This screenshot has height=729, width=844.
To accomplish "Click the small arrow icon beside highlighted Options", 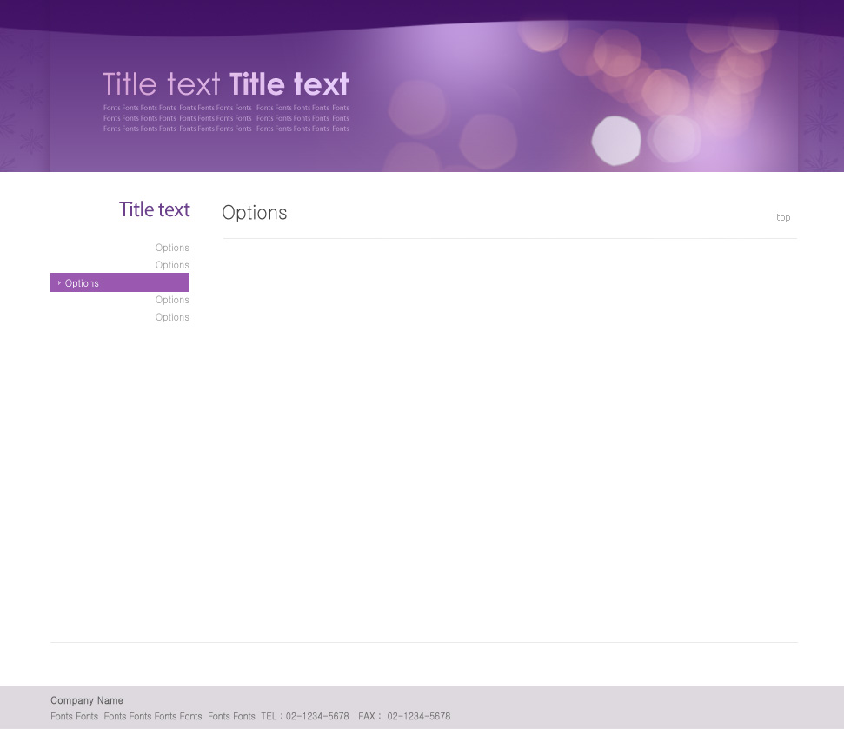I will pos(59,283).
